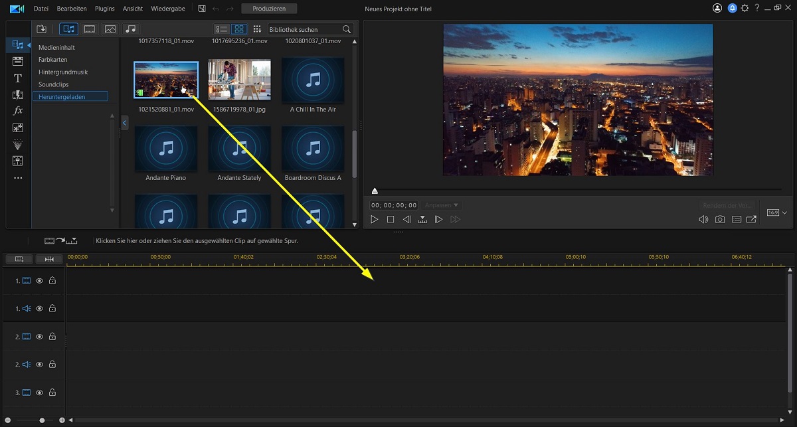Open the Effects Room fx icon
797x427 pixels.
pyautogui.click(x=18, y=110)
